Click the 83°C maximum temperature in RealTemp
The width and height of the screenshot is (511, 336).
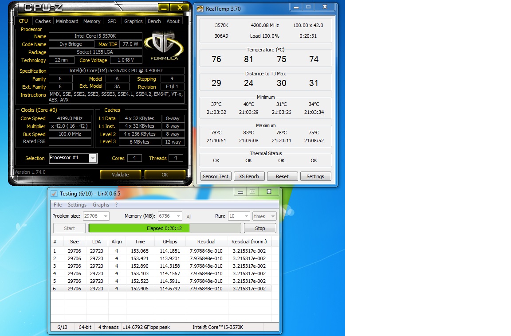point(249,133)
